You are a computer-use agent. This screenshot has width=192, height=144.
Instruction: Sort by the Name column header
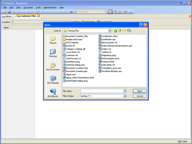(18, 28)
